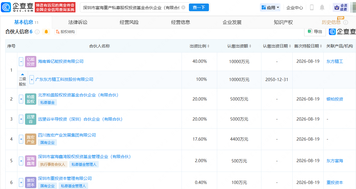Click the 富海鑫湾 company logo tile
The image size is (356, 189).
tap(31, 161)
